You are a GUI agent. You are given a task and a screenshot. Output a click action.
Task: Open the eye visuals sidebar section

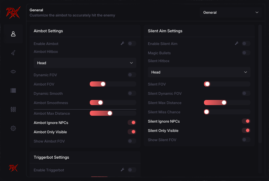pos(13,71)
